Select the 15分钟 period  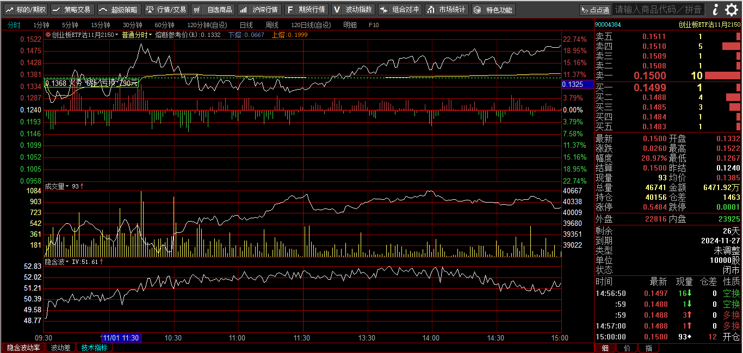point(101,25)
